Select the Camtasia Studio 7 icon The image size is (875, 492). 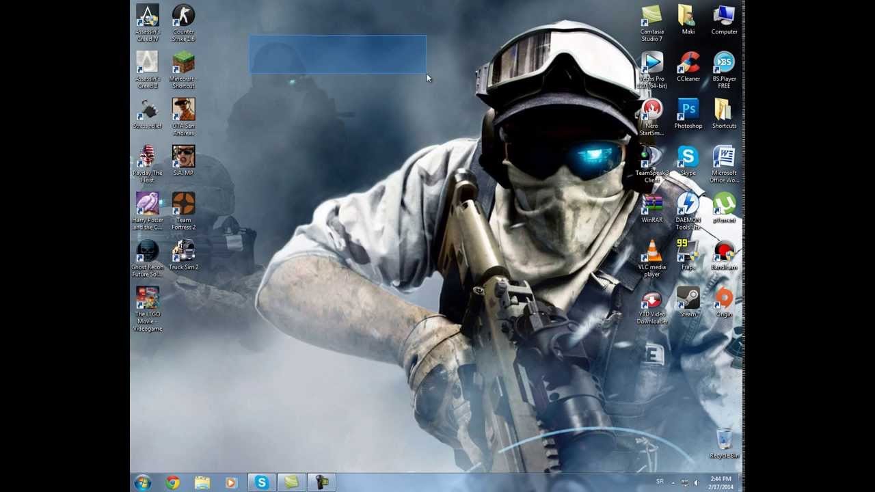[x=652, y=23]
